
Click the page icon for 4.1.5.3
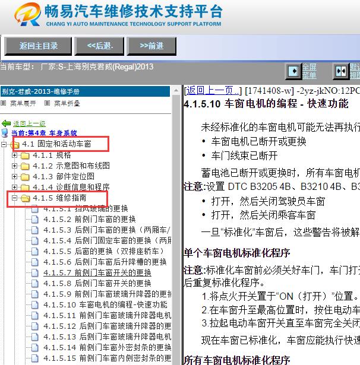[x=35, y=230]
